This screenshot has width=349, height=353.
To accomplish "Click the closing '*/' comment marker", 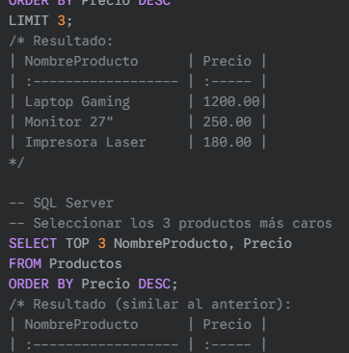I will [x=16, y=162].
